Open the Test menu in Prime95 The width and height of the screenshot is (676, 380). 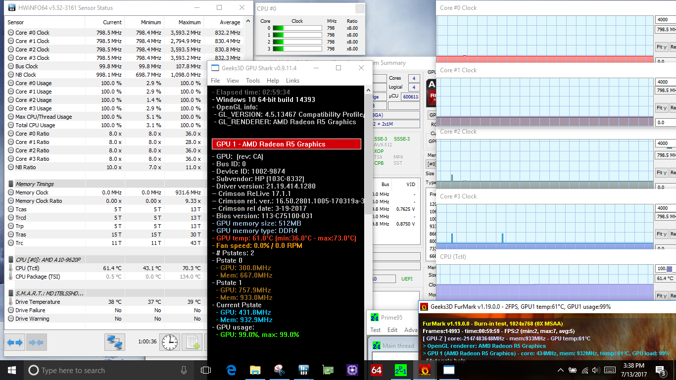(x=376, y=330)
